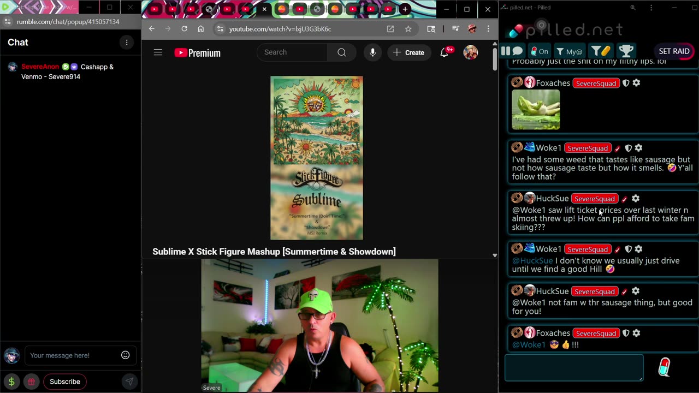The image size is (699, 393).
Task: Click the SET RAID button
Action: (x=674, y=51)
